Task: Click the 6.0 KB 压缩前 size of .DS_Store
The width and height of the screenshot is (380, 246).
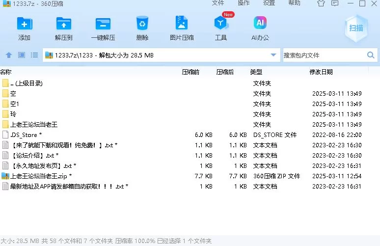Action: pyautogui.click(x=204, y=135)
